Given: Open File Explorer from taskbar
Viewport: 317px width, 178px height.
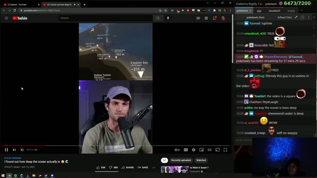Looking at the screenshot, I should pos(34,176).
